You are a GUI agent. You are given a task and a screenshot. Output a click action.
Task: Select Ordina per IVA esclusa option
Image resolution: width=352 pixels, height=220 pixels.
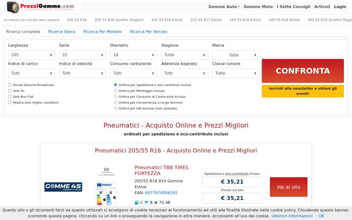pyautogui.click(x=115, y=108)
